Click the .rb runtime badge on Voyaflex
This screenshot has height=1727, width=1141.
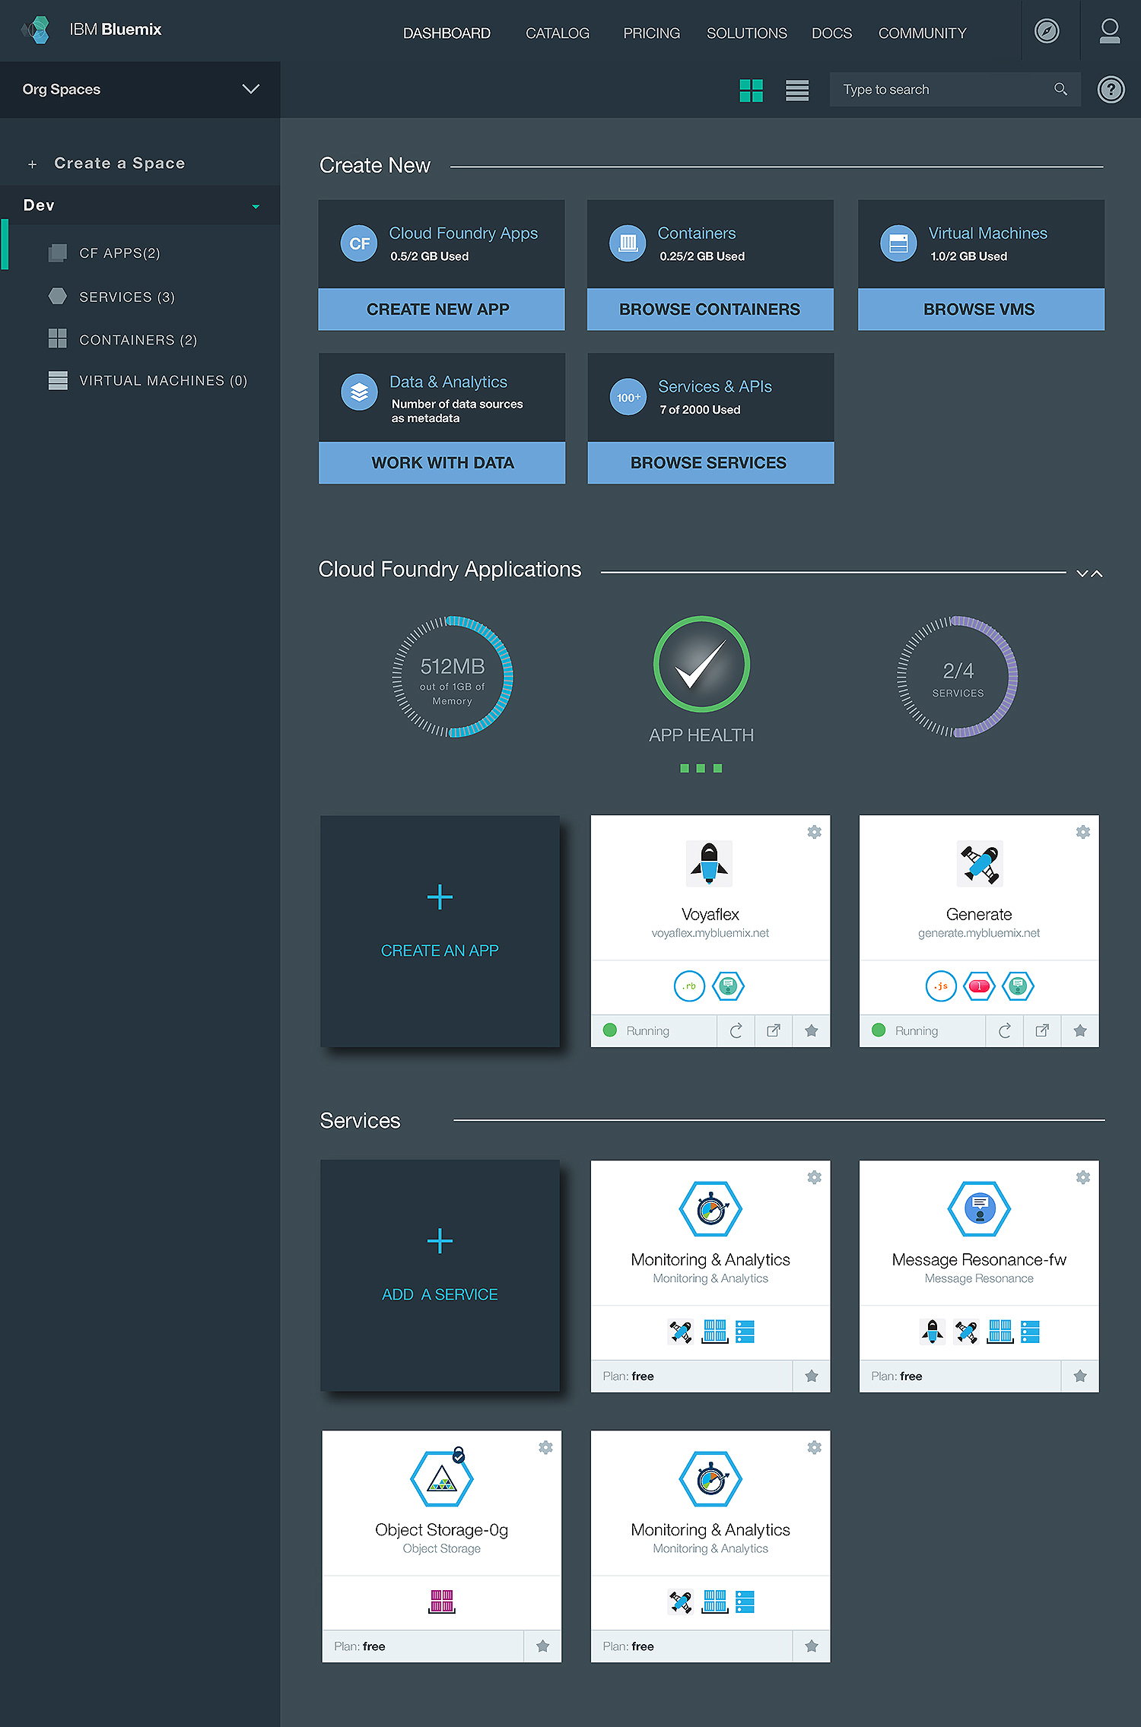[x=689, y=986]
